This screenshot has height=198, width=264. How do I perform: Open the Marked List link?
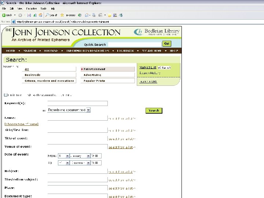148,67
